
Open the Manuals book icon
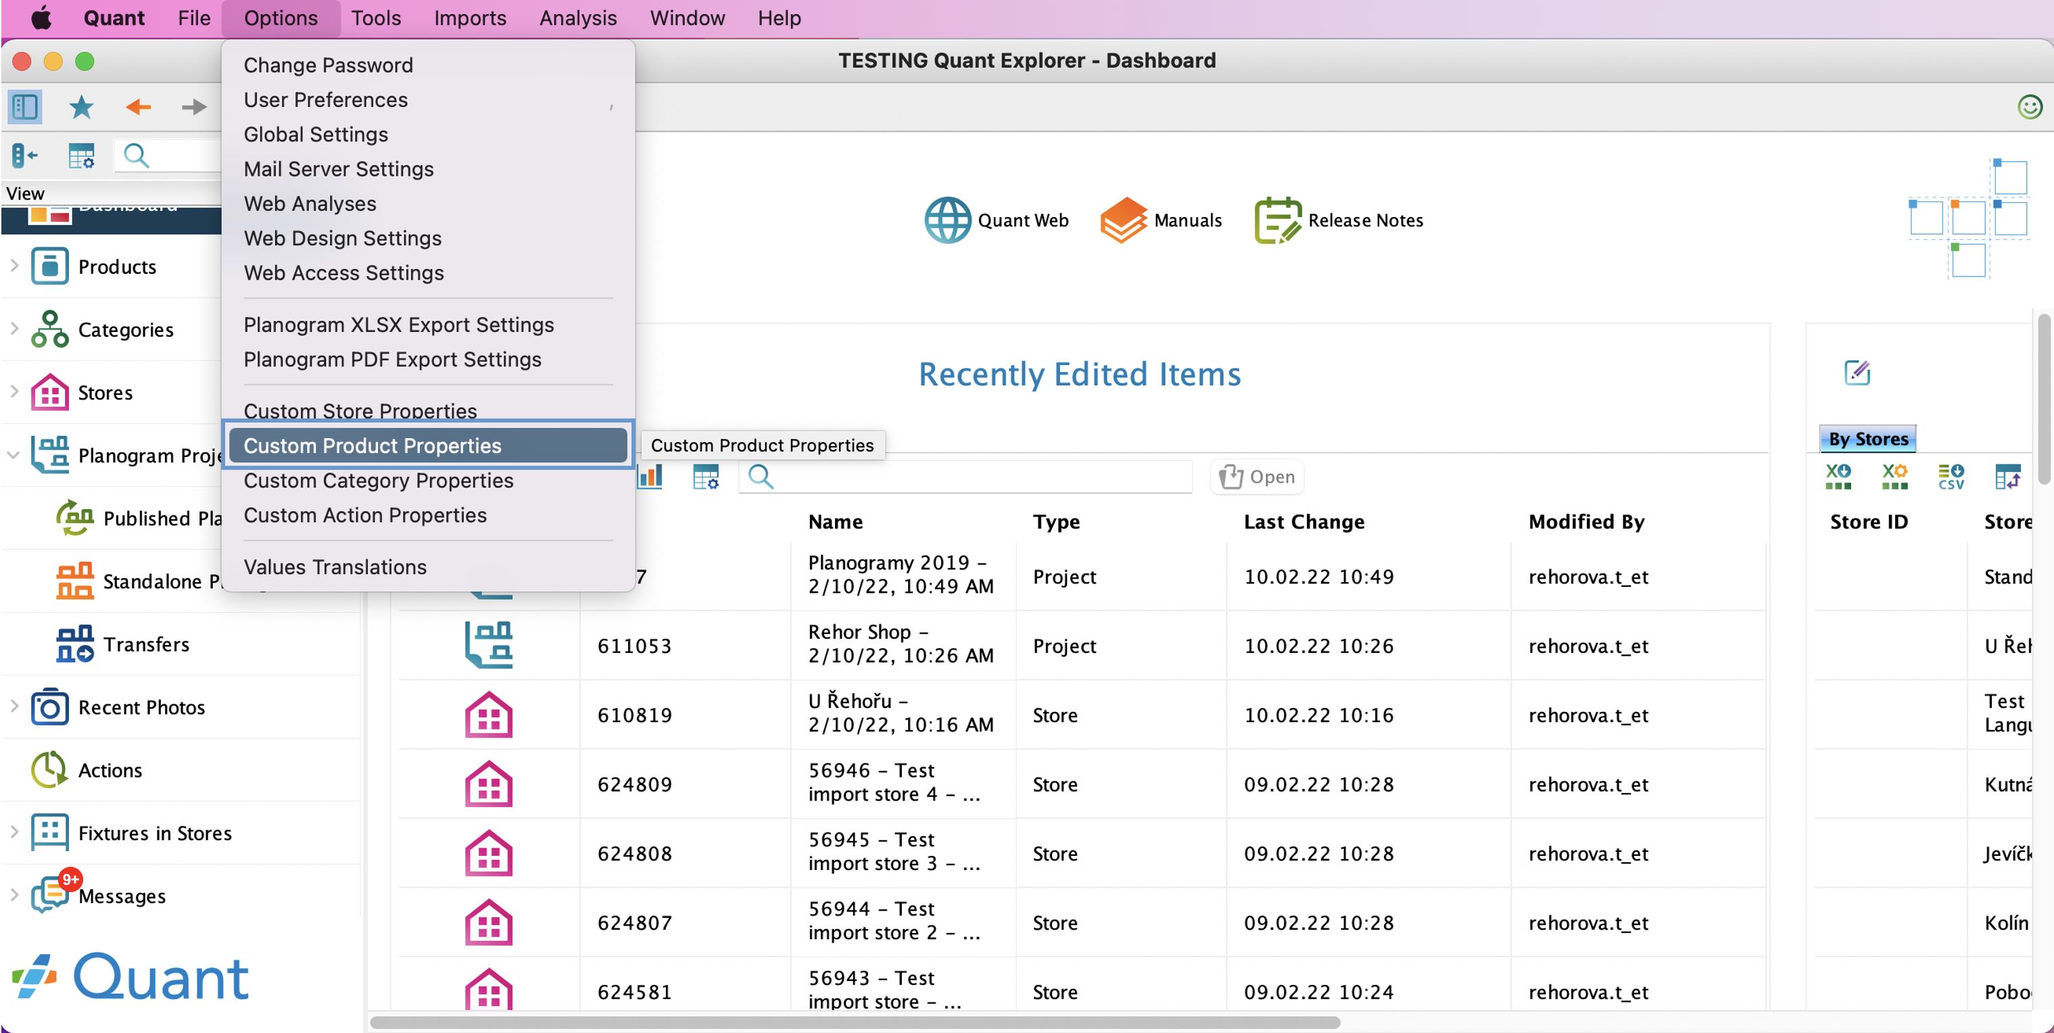click(x=1124, y=220)
